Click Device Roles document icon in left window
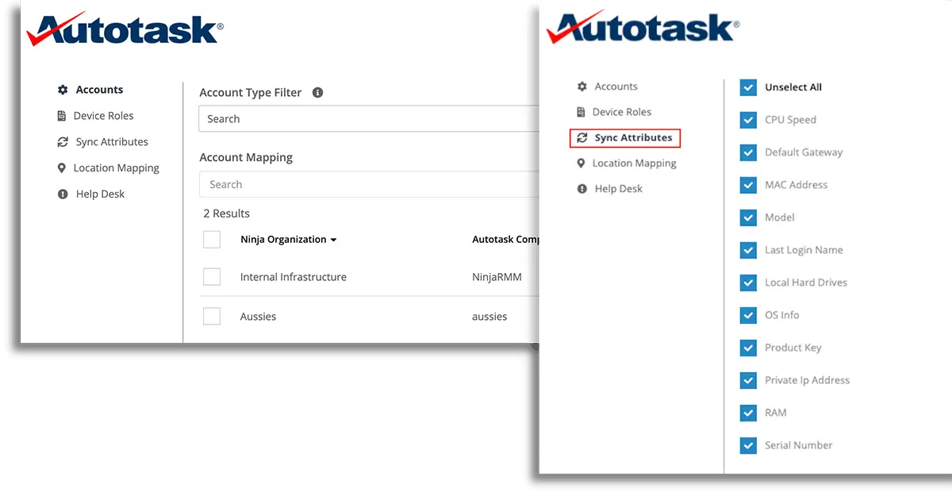Screen dimensions: 952x500 (x=62, y=116)
